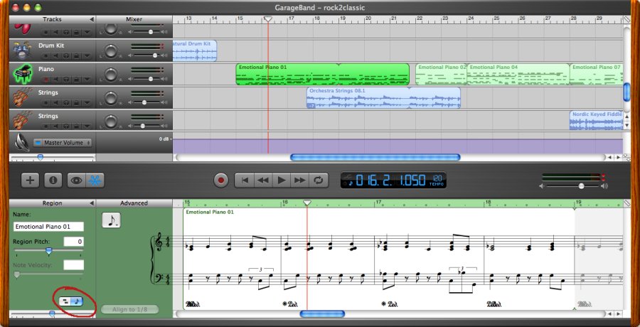
Task: Click the Drum Kit instrument icon
Action: pos(21,50)
